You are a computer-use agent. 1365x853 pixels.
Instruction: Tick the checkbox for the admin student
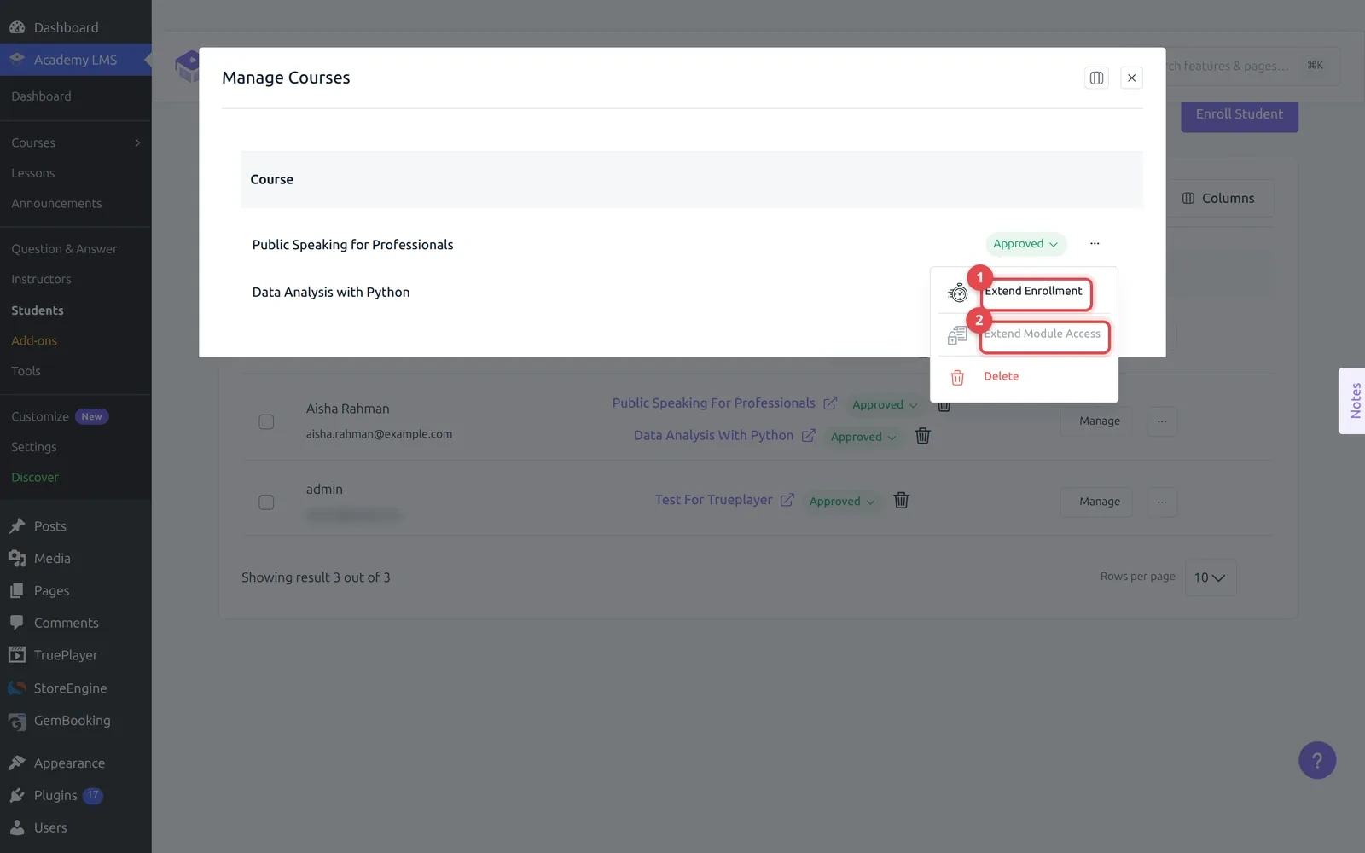tap(266, 502)
